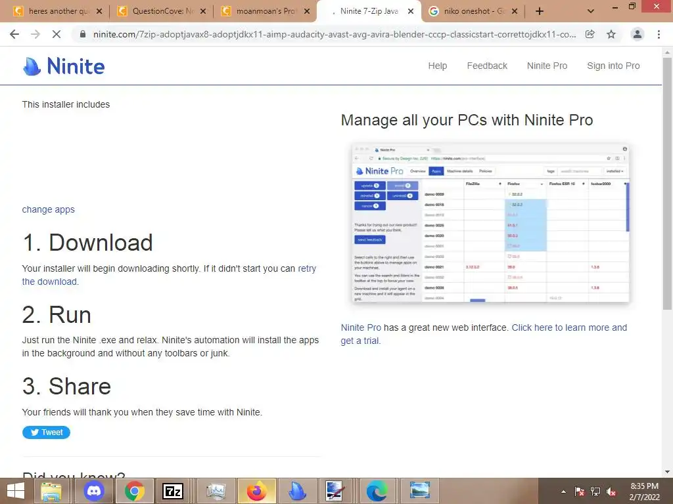Open the monitor with pen taskbar icon

[335, 491]
